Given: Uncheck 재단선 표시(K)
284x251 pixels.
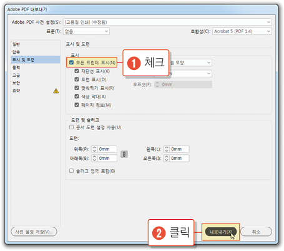Looking at the screenshot, I should click(77, 71).
